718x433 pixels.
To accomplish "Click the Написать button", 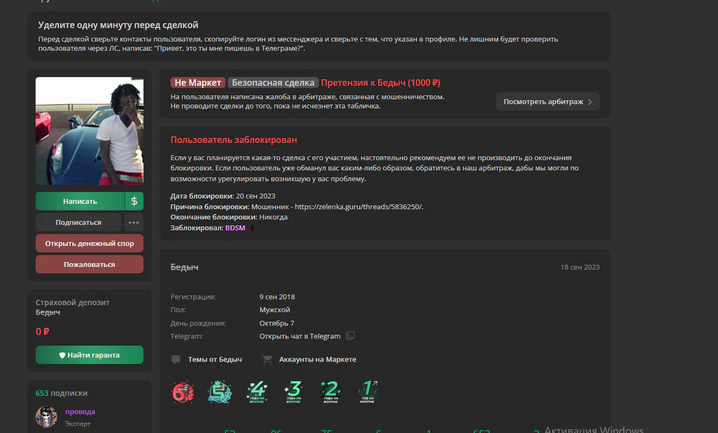I will click(x=80, y=201).
